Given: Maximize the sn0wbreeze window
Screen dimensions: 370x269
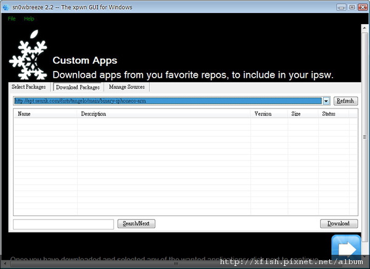Looking at the screenshot, I should click(x=352, y=7).
